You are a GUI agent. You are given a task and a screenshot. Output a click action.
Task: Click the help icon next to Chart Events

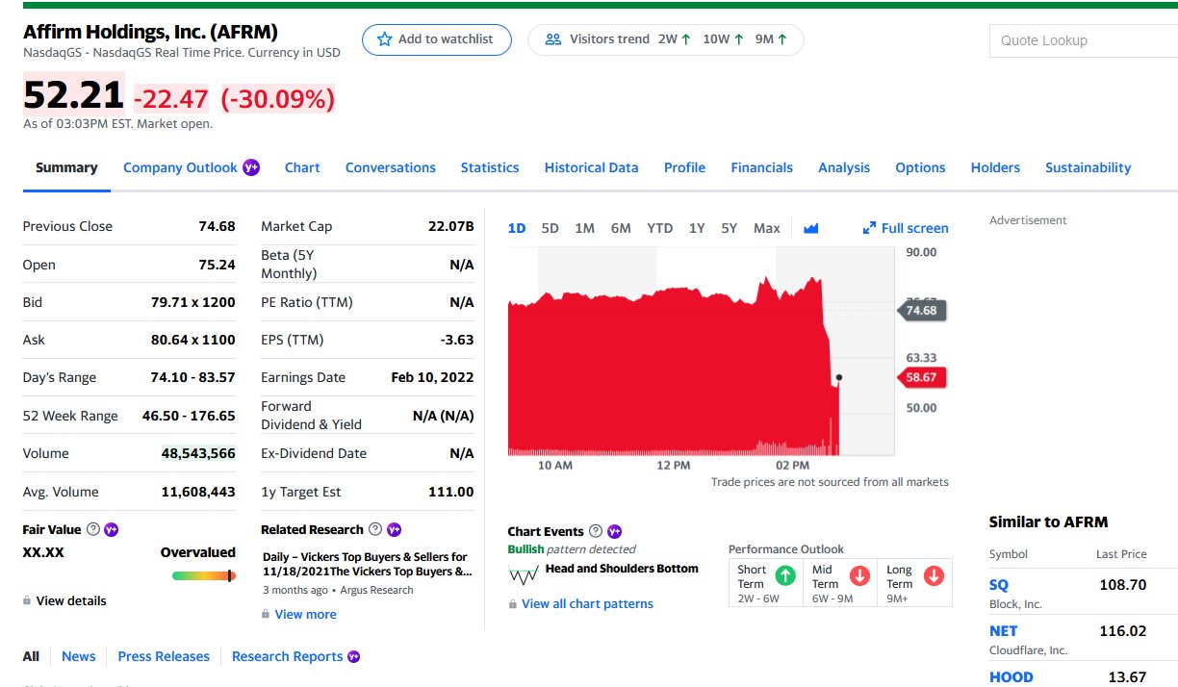(x=596, y=531)
